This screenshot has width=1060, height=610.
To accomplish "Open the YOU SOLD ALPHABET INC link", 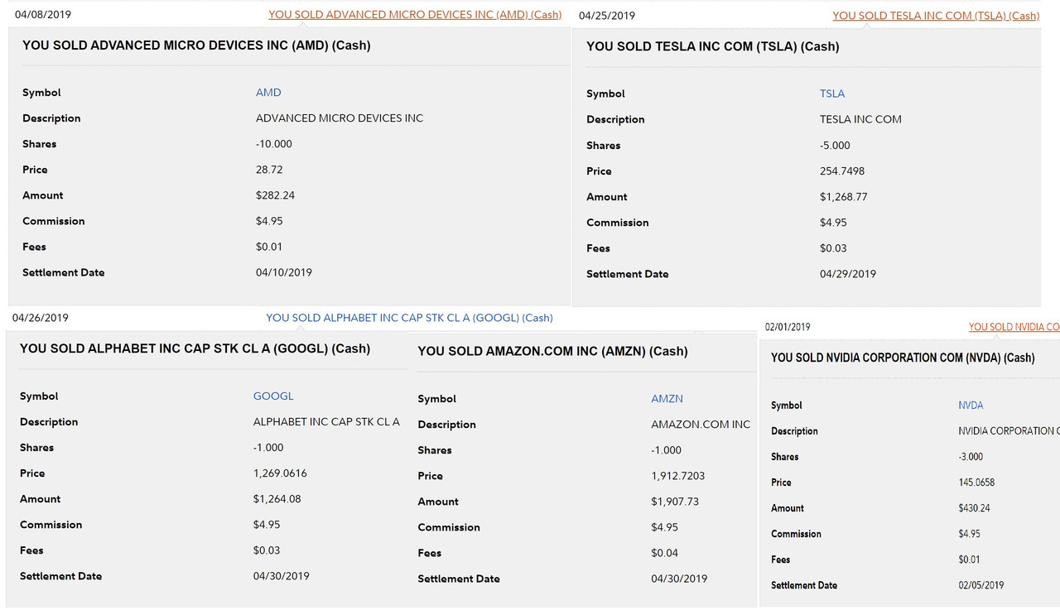I will coord(409,318).
